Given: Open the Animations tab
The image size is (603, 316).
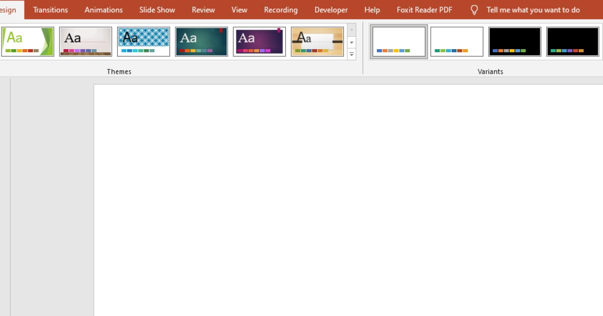Looking at the screenshot, I should point(103,10).
